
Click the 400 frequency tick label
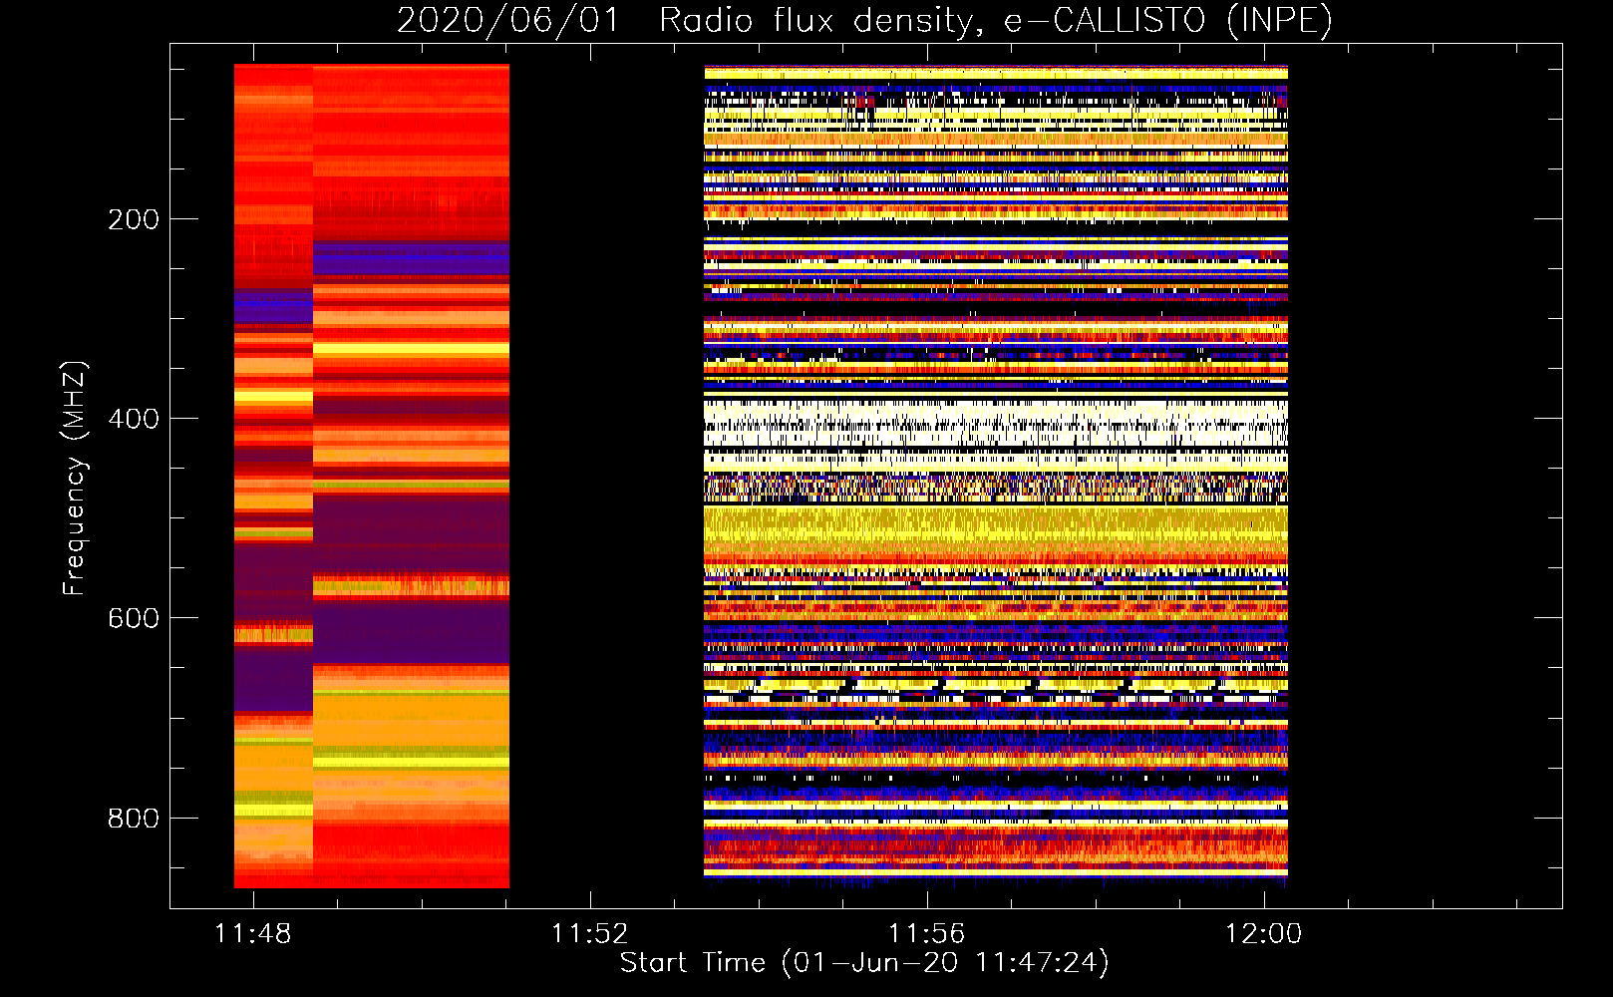click(x=134, y=419)
